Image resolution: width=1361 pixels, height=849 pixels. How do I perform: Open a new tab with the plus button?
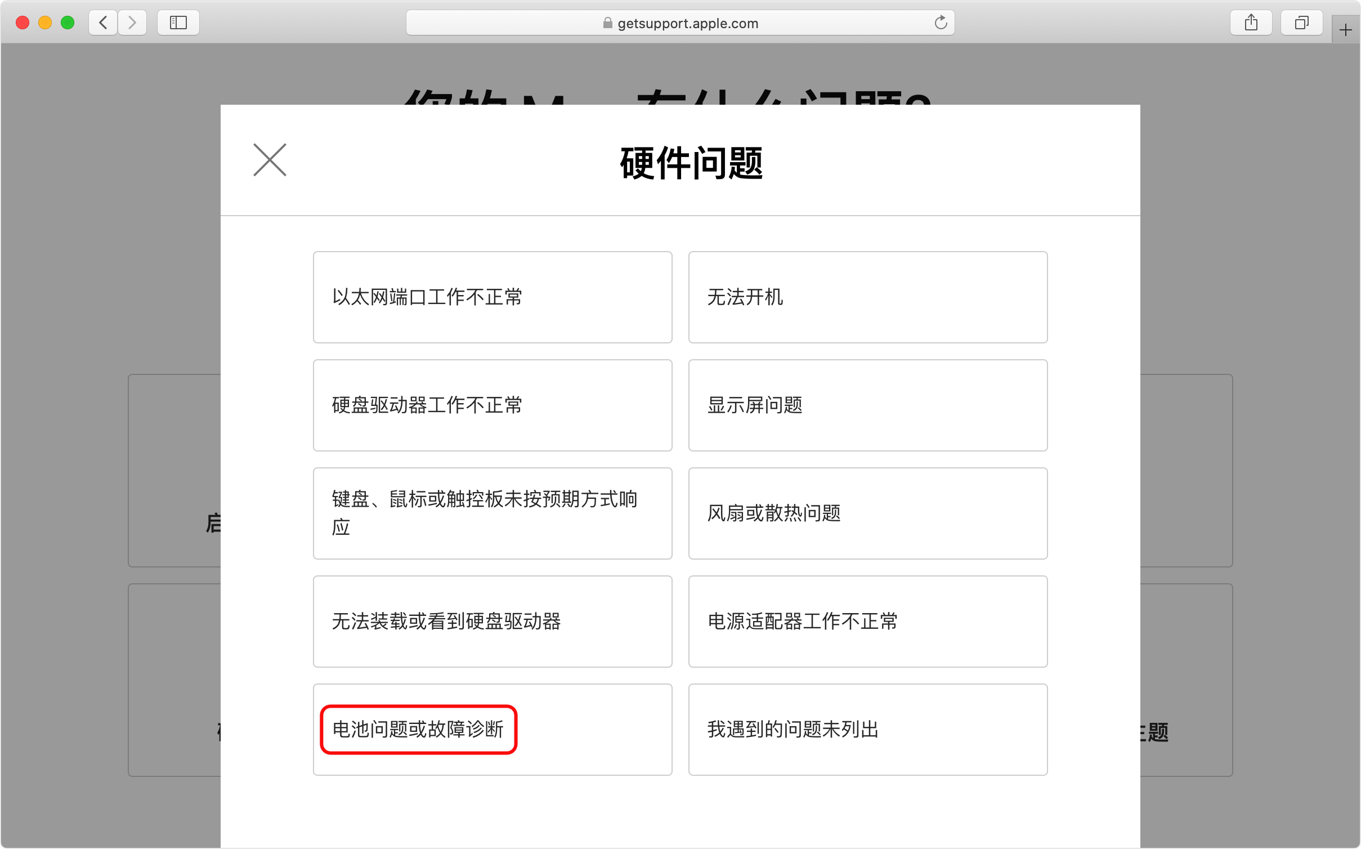pyautogui.click(x=1345, y=30)
